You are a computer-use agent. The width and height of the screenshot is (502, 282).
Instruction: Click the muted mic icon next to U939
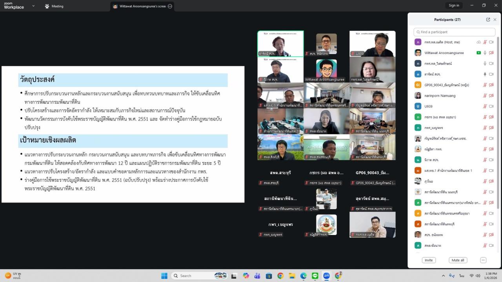485,106
